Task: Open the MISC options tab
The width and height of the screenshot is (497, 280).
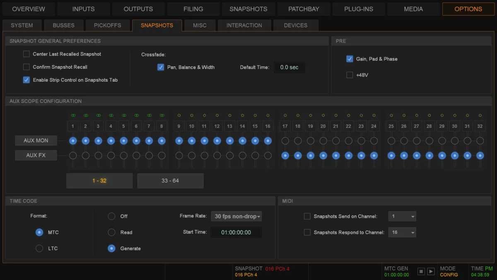Action: point(200,25)
